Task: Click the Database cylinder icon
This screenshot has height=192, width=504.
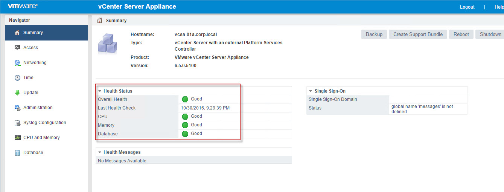Action: (17, 153)
